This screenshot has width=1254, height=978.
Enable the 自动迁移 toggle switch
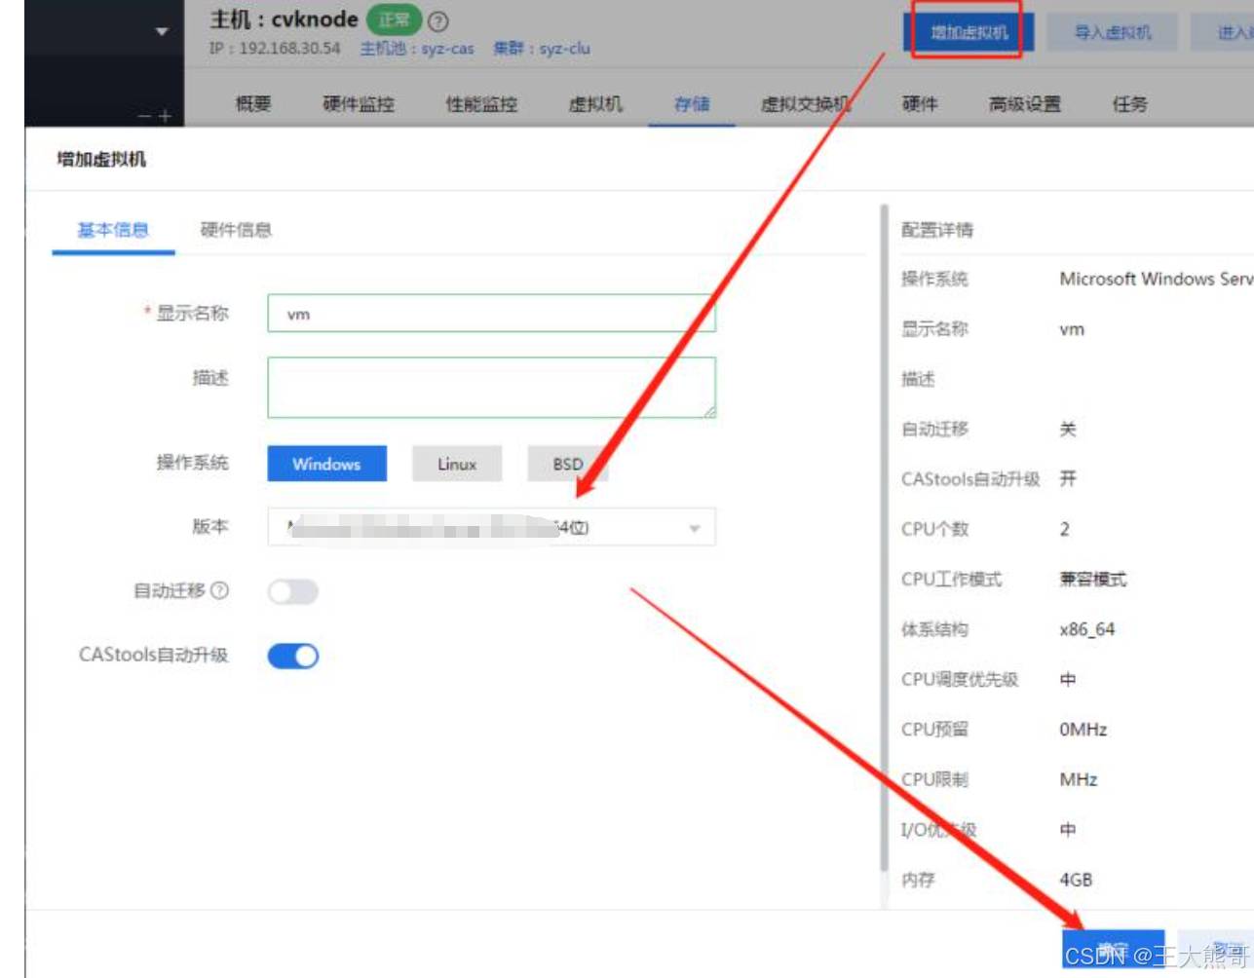[x=293, y=591]
